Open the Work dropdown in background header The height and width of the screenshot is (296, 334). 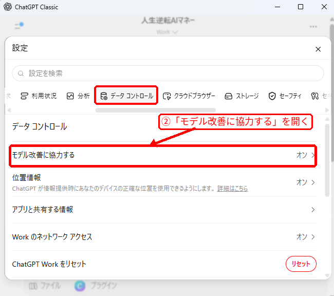tap(167, 32)
